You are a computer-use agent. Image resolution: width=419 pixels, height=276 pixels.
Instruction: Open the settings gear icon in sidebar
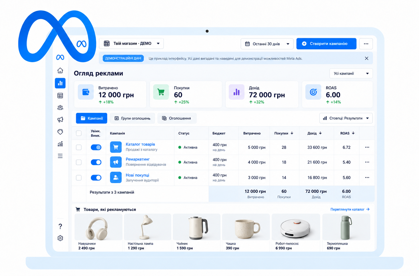(x=60, y=238)
